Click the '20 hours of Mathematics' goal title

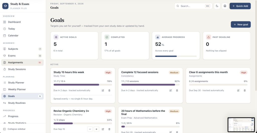point(143,112)
